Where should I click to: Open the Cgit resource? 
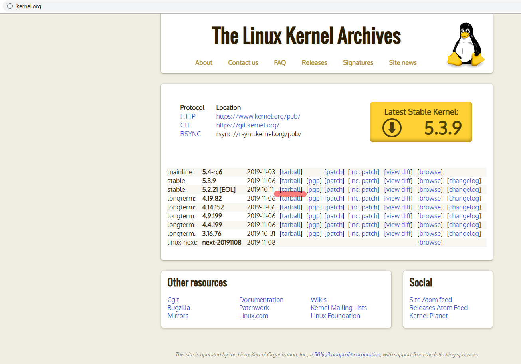173,300
